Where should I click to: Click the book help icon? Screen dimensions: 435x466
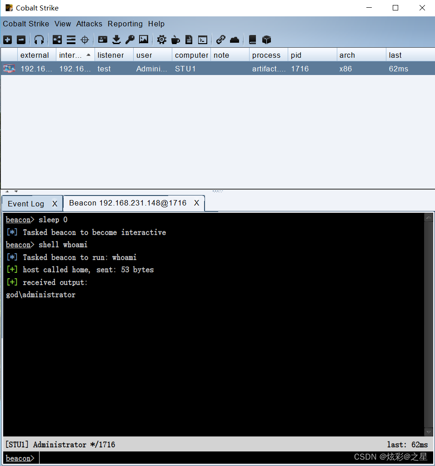253,40
